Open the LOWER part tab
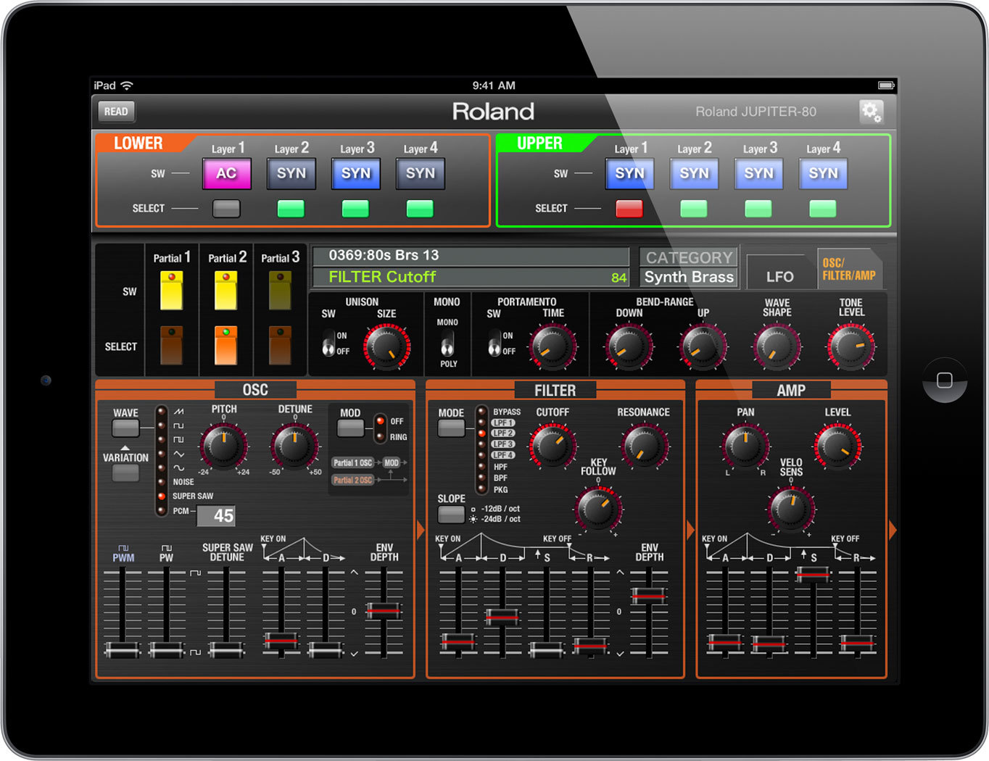The width and height of the screenshot is (989, 761). [x=139, y=144]
